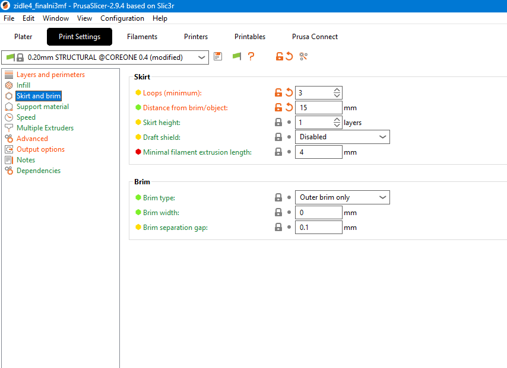The image size is (507, 368).
Task: Click the save preset floppy disk icon
Action: [218, 57]
